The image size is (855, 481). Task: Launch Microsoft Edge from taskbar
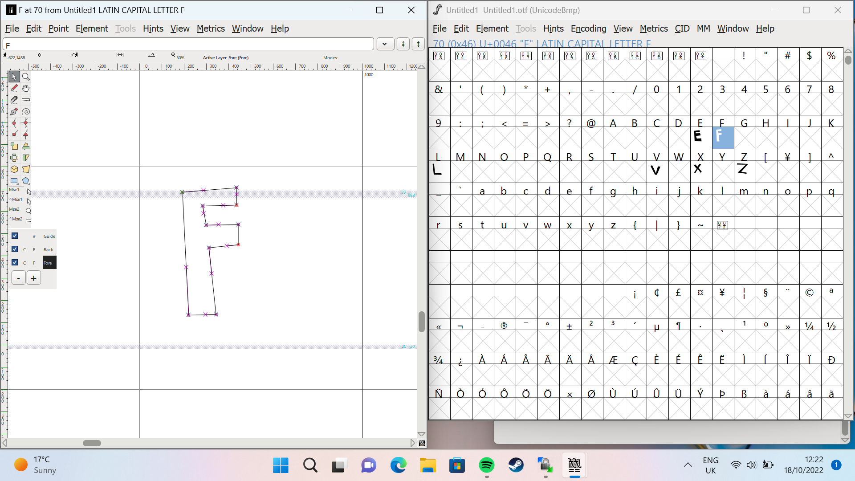pos(399,465)
